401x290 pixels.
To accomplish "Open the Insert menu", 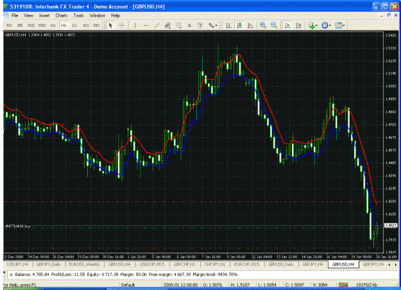I will [44, 15].
